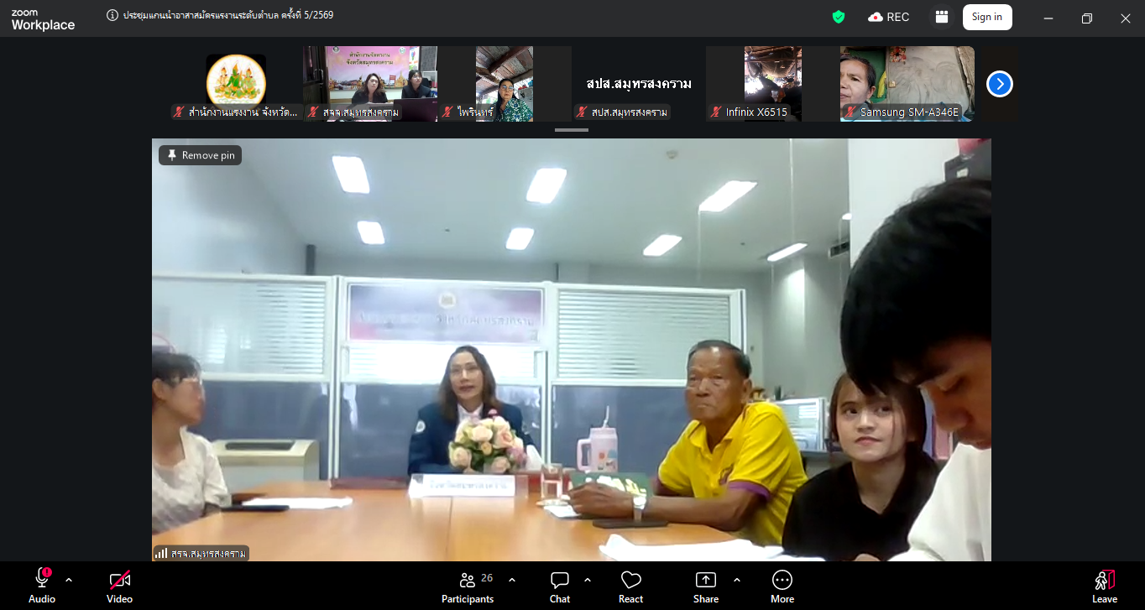Expand the Share options arrow
Screen dimensions: 1145x610
tap(737, 580)
